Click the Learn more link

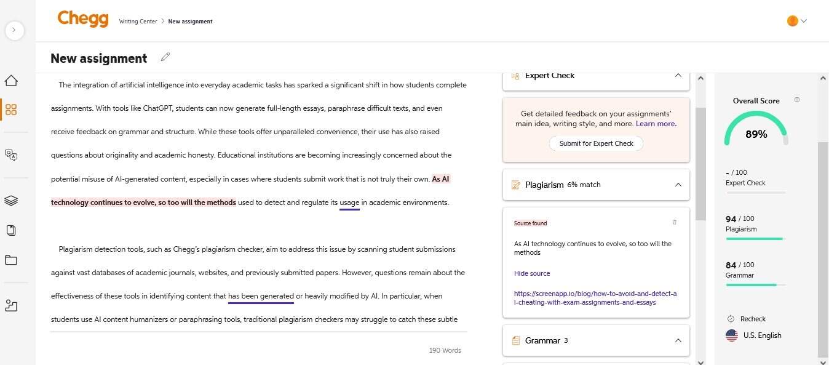655,123
